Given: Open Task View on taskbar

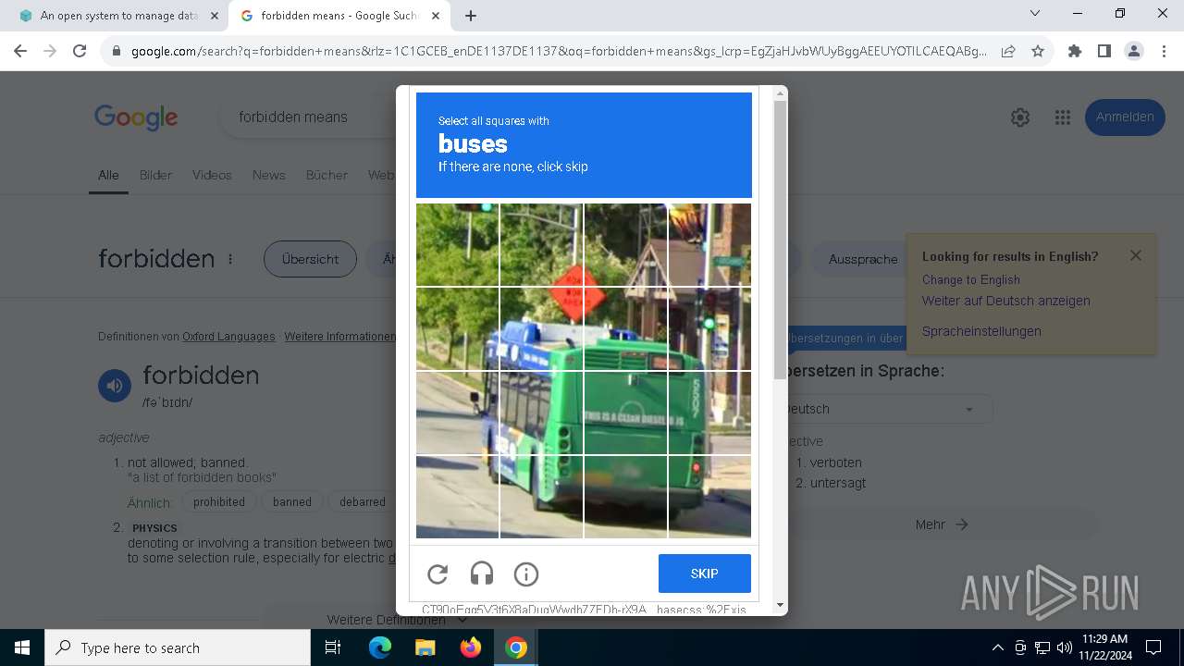Looking at the screenshot, I should 333,647.
